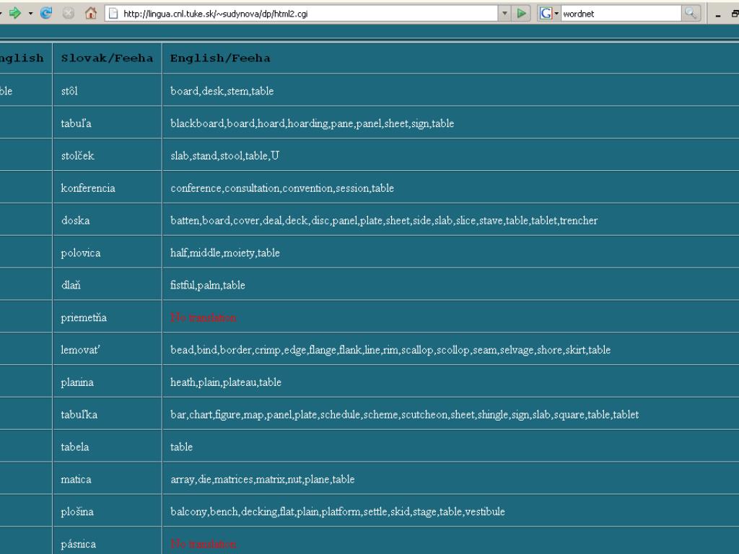Click red No translation for priemetňa
This screenshot has width=739, height=554.
[x=203, y=317]
